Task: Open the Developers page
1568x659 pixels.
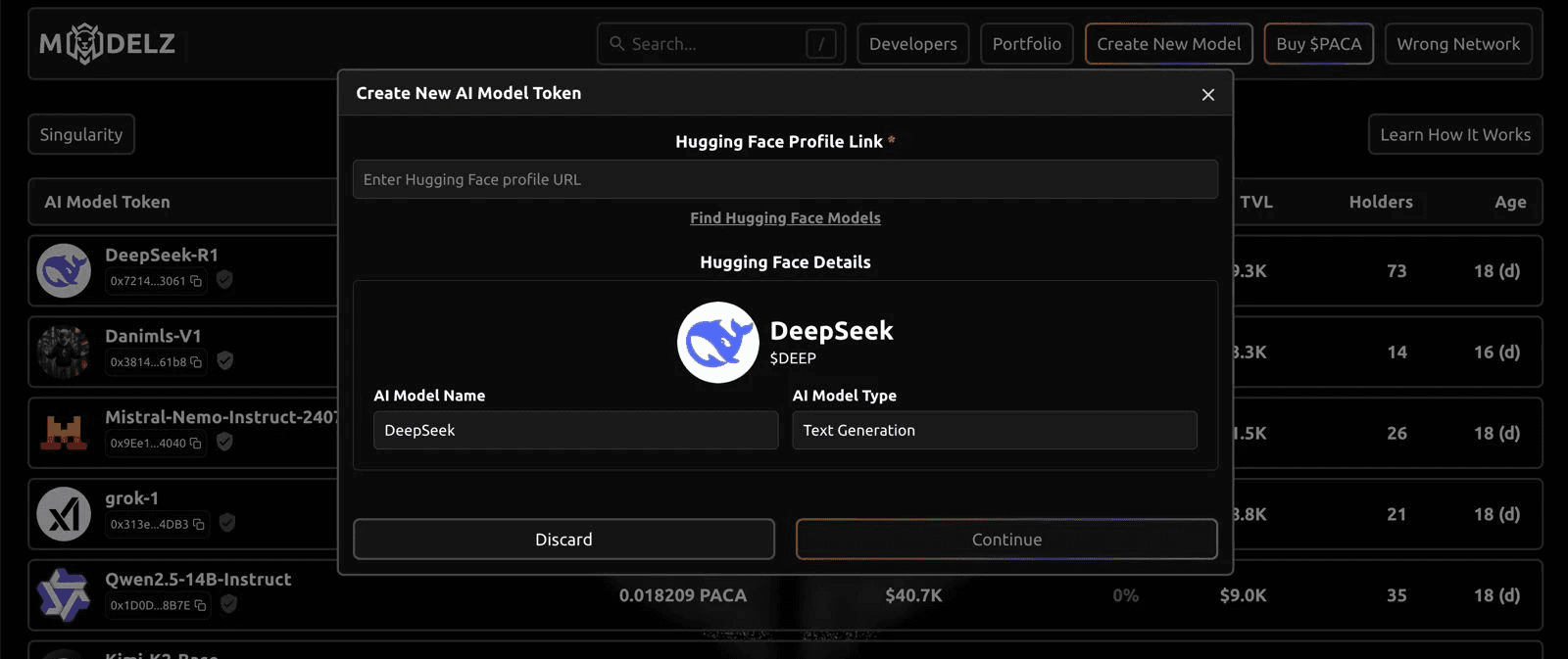Action: coord(913,44)
